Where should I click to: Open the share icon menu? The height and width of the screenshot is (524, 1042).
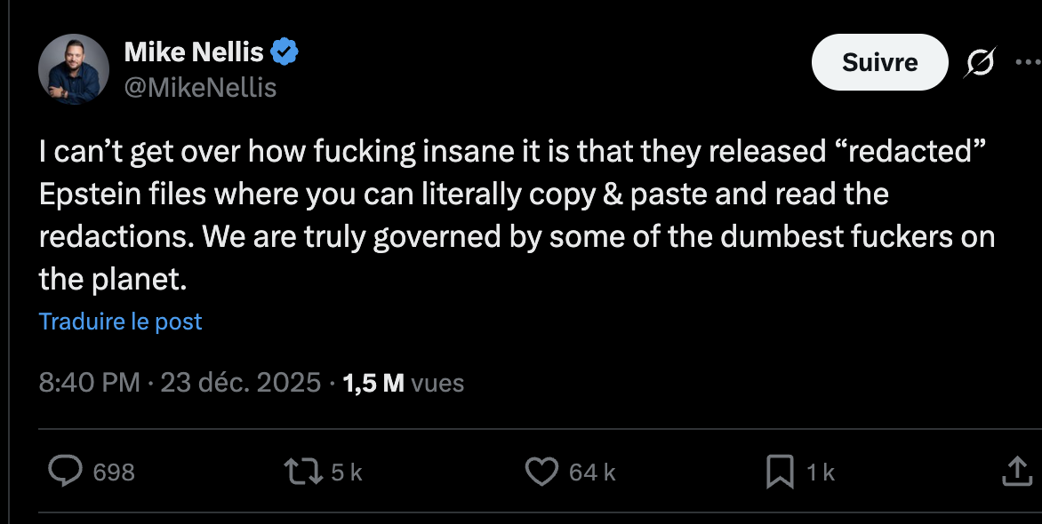point(1016,472)
